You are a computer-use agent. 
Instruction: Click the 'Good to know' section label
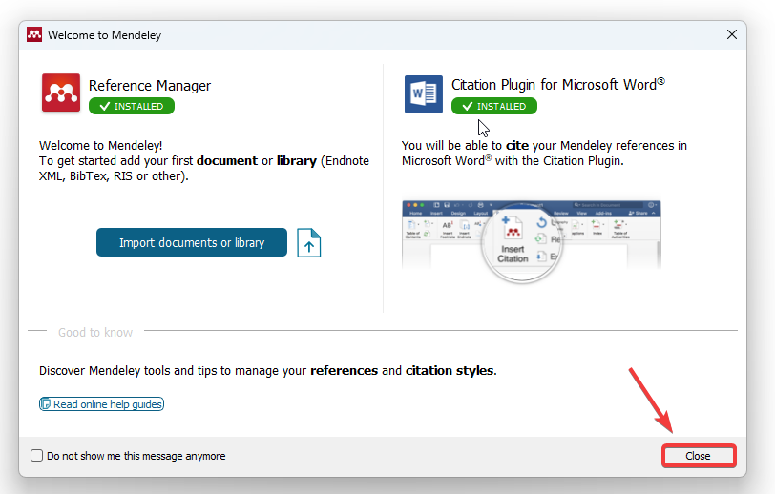(95, 332)
